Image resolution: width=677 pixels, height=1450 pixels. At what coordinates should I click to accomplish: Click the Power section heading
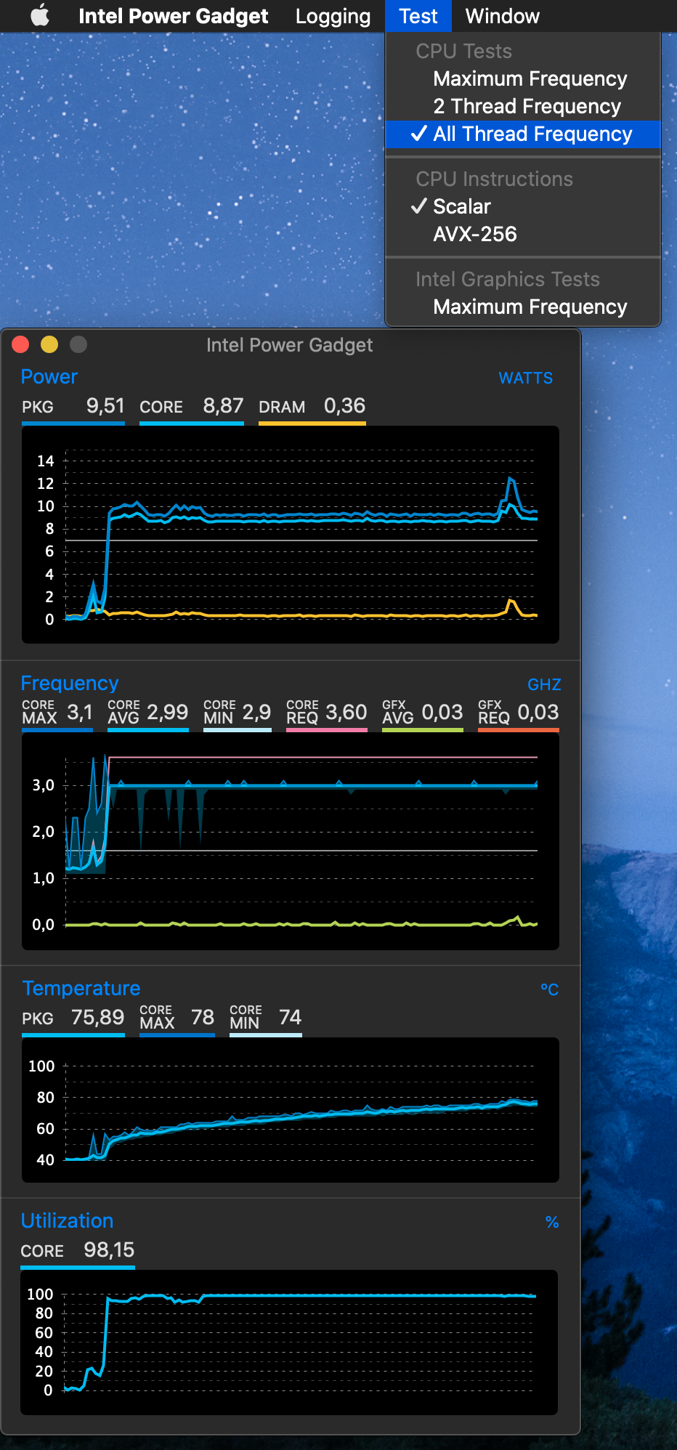(x=49, y=376)
